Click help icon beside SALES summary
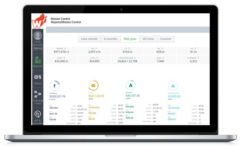Screen dimensions: 241x146 point(163,58)
